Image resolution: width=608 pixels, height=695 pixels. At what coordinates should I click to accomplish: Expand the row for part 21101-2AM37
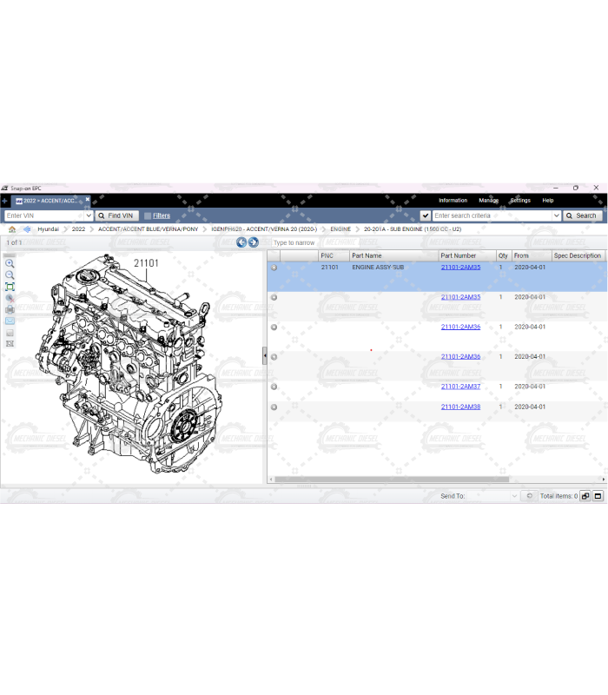click(x=274, y=387)
